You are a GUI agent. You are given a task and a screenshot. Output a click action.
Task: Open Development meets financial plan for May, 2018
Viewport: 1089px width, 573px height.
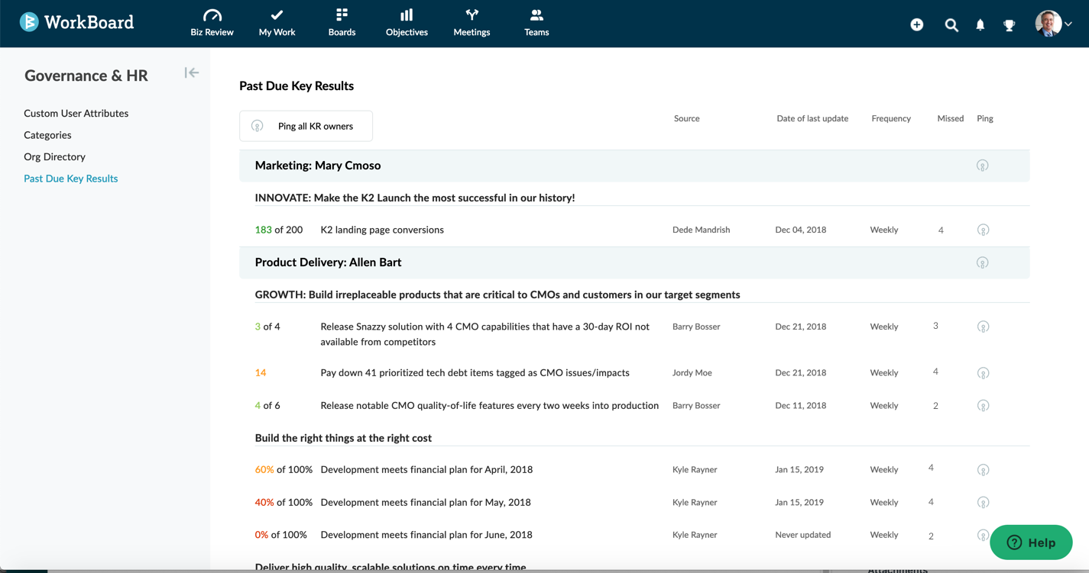pos(426,503)
